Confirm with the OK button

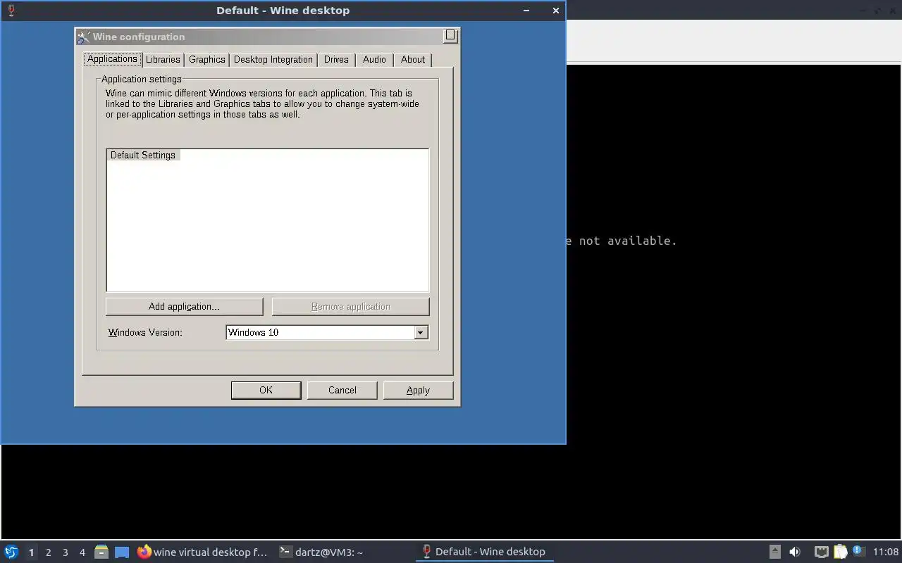tap(266, 390)
